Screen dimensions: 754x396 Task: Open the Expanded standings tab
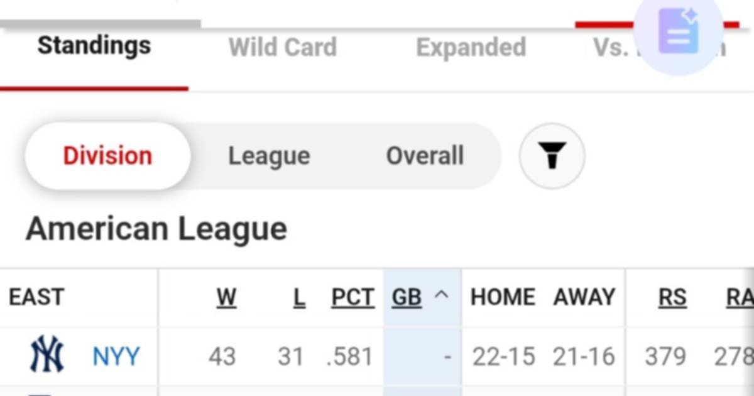tap(471, 47)
